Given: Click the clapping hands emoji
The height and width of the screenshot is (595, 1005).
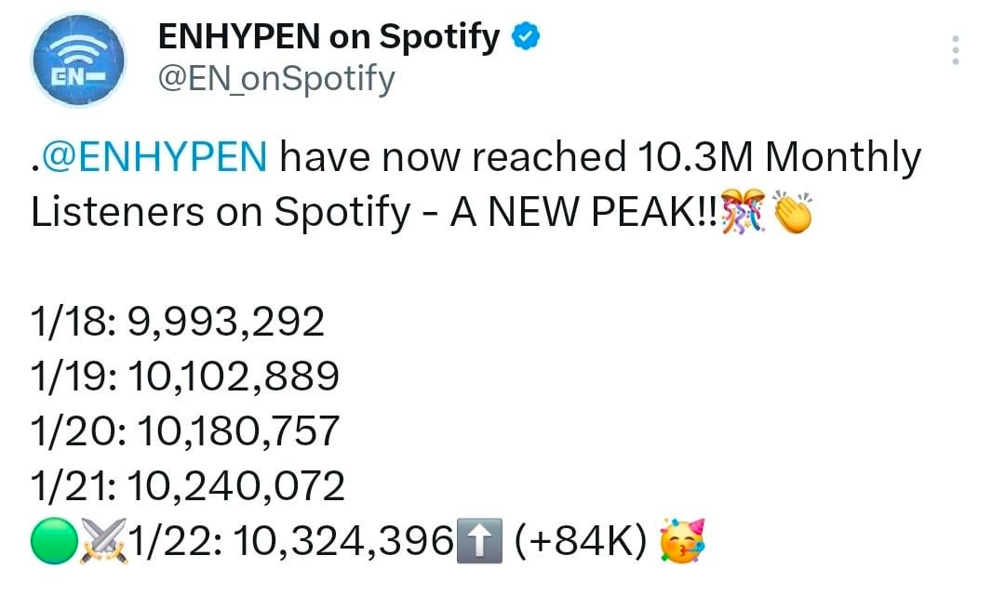Looking at the screenshot, I should pos(792,213).
